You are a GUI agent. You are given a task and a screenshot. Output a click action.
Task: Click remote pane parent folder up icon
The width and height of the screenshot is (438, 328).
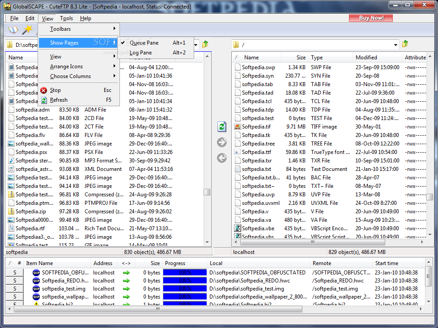pyautogui.click(x=405, y=44)
